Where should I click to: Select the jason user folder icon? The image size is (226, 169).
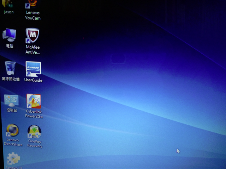coord(8,4)
